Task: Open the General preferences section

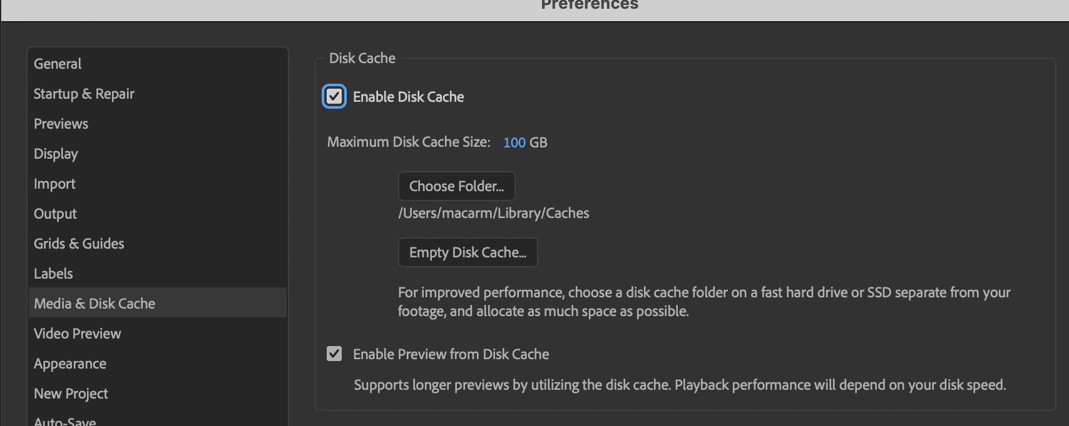Action: coord(58,64)
